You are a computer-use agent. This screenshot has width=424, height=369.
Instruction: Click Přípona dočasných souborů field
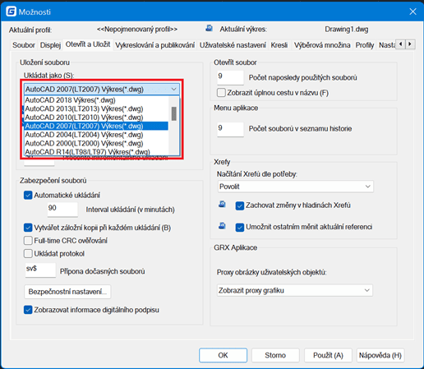40,270
